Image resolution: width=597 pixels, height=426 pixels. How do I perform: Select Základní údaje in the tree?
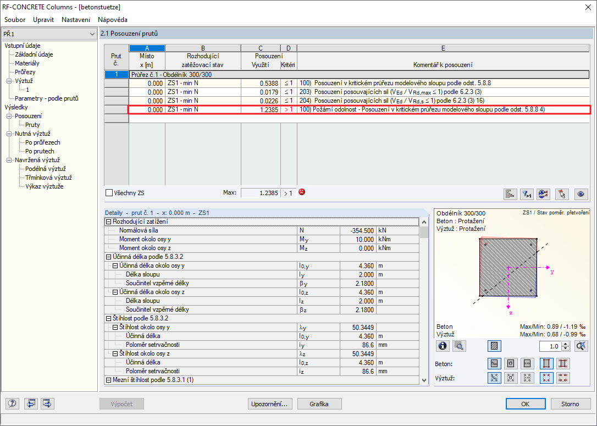coord(34,54)
